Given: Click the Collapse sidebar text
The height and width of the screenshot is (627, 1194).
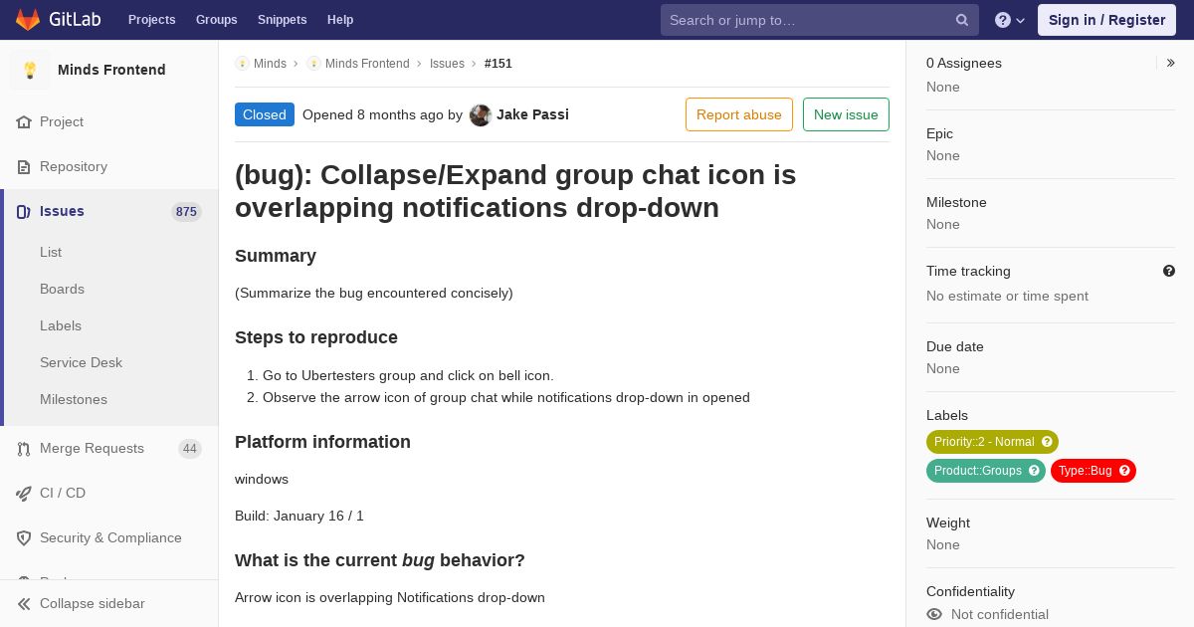Looking at the screenshot, I should (93, 603).
